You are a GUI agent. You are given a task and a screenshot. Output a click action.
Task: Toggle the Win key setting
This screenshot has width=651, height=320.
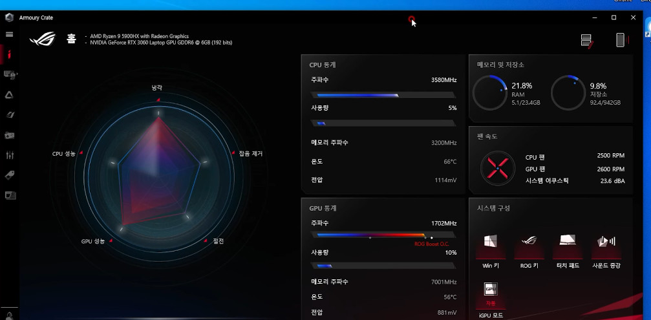(490, 251)
